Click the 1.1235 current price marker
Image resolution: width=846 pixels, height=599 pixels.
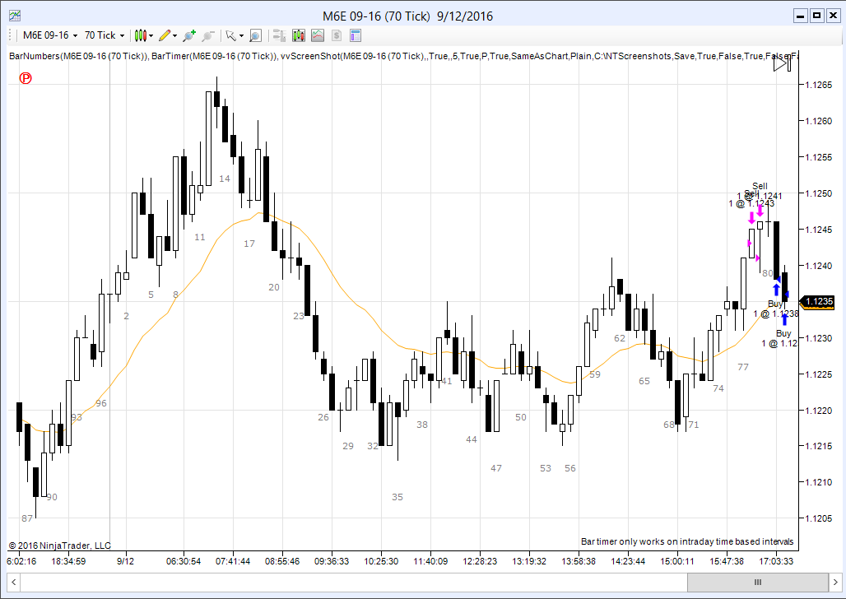818,302
